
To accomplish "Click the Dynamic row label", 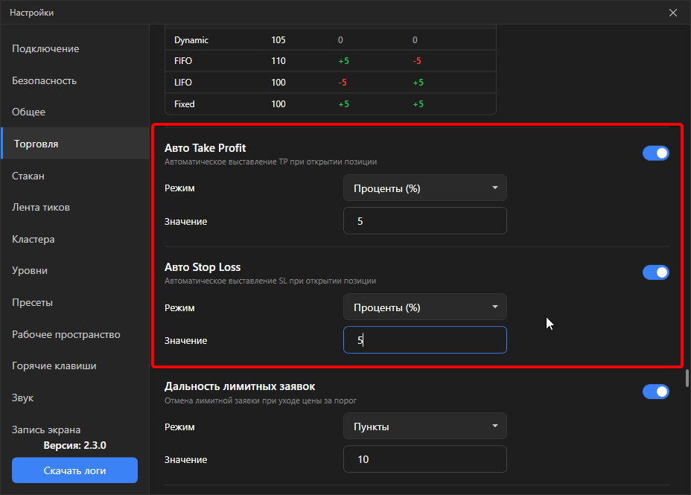I will pyautogui.click(x=191, y=40).
